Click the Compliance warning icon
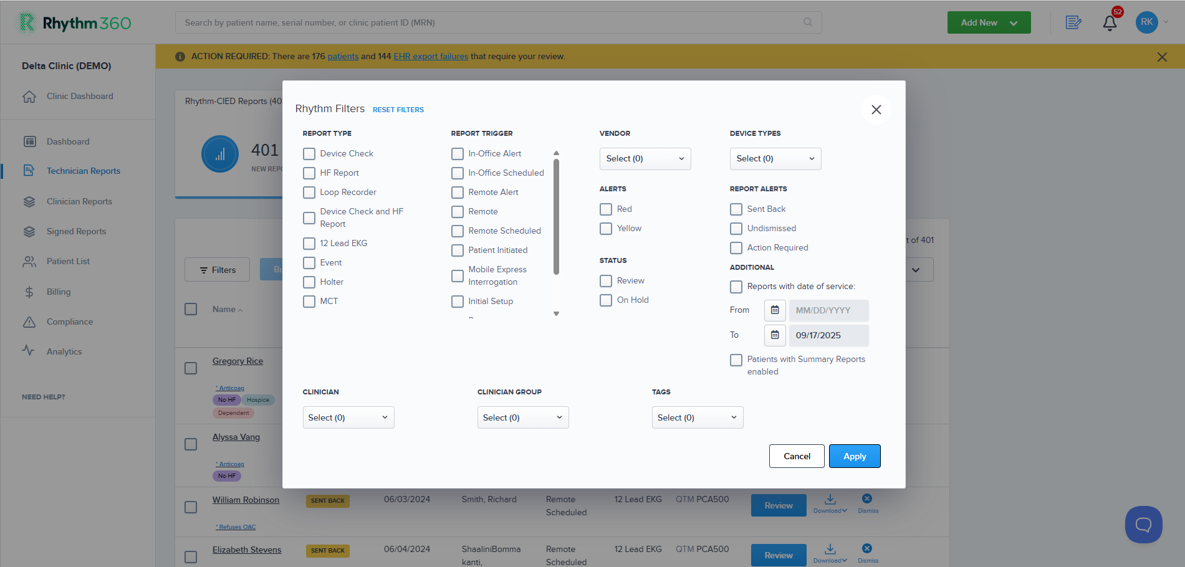 coord(29,322)
